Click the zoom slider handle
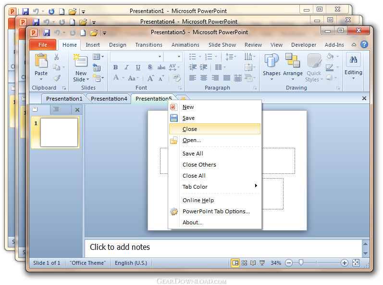The width and height of the screenshot is (383, 285). (301, 263)
